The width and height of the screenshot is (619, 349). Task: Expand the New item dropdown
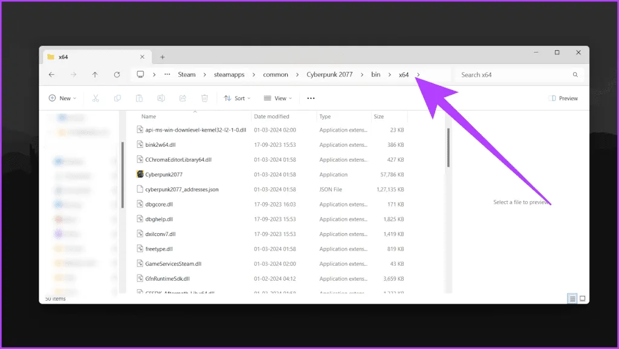63,98
